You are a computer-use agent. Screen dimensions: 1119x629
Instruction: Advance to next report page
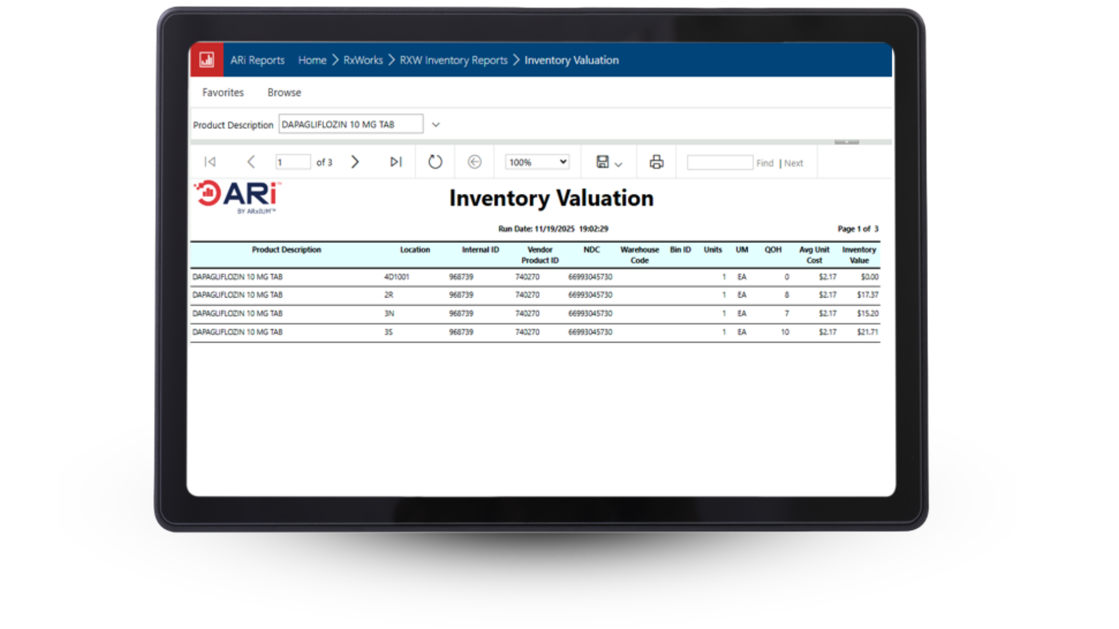pos(355,162)
